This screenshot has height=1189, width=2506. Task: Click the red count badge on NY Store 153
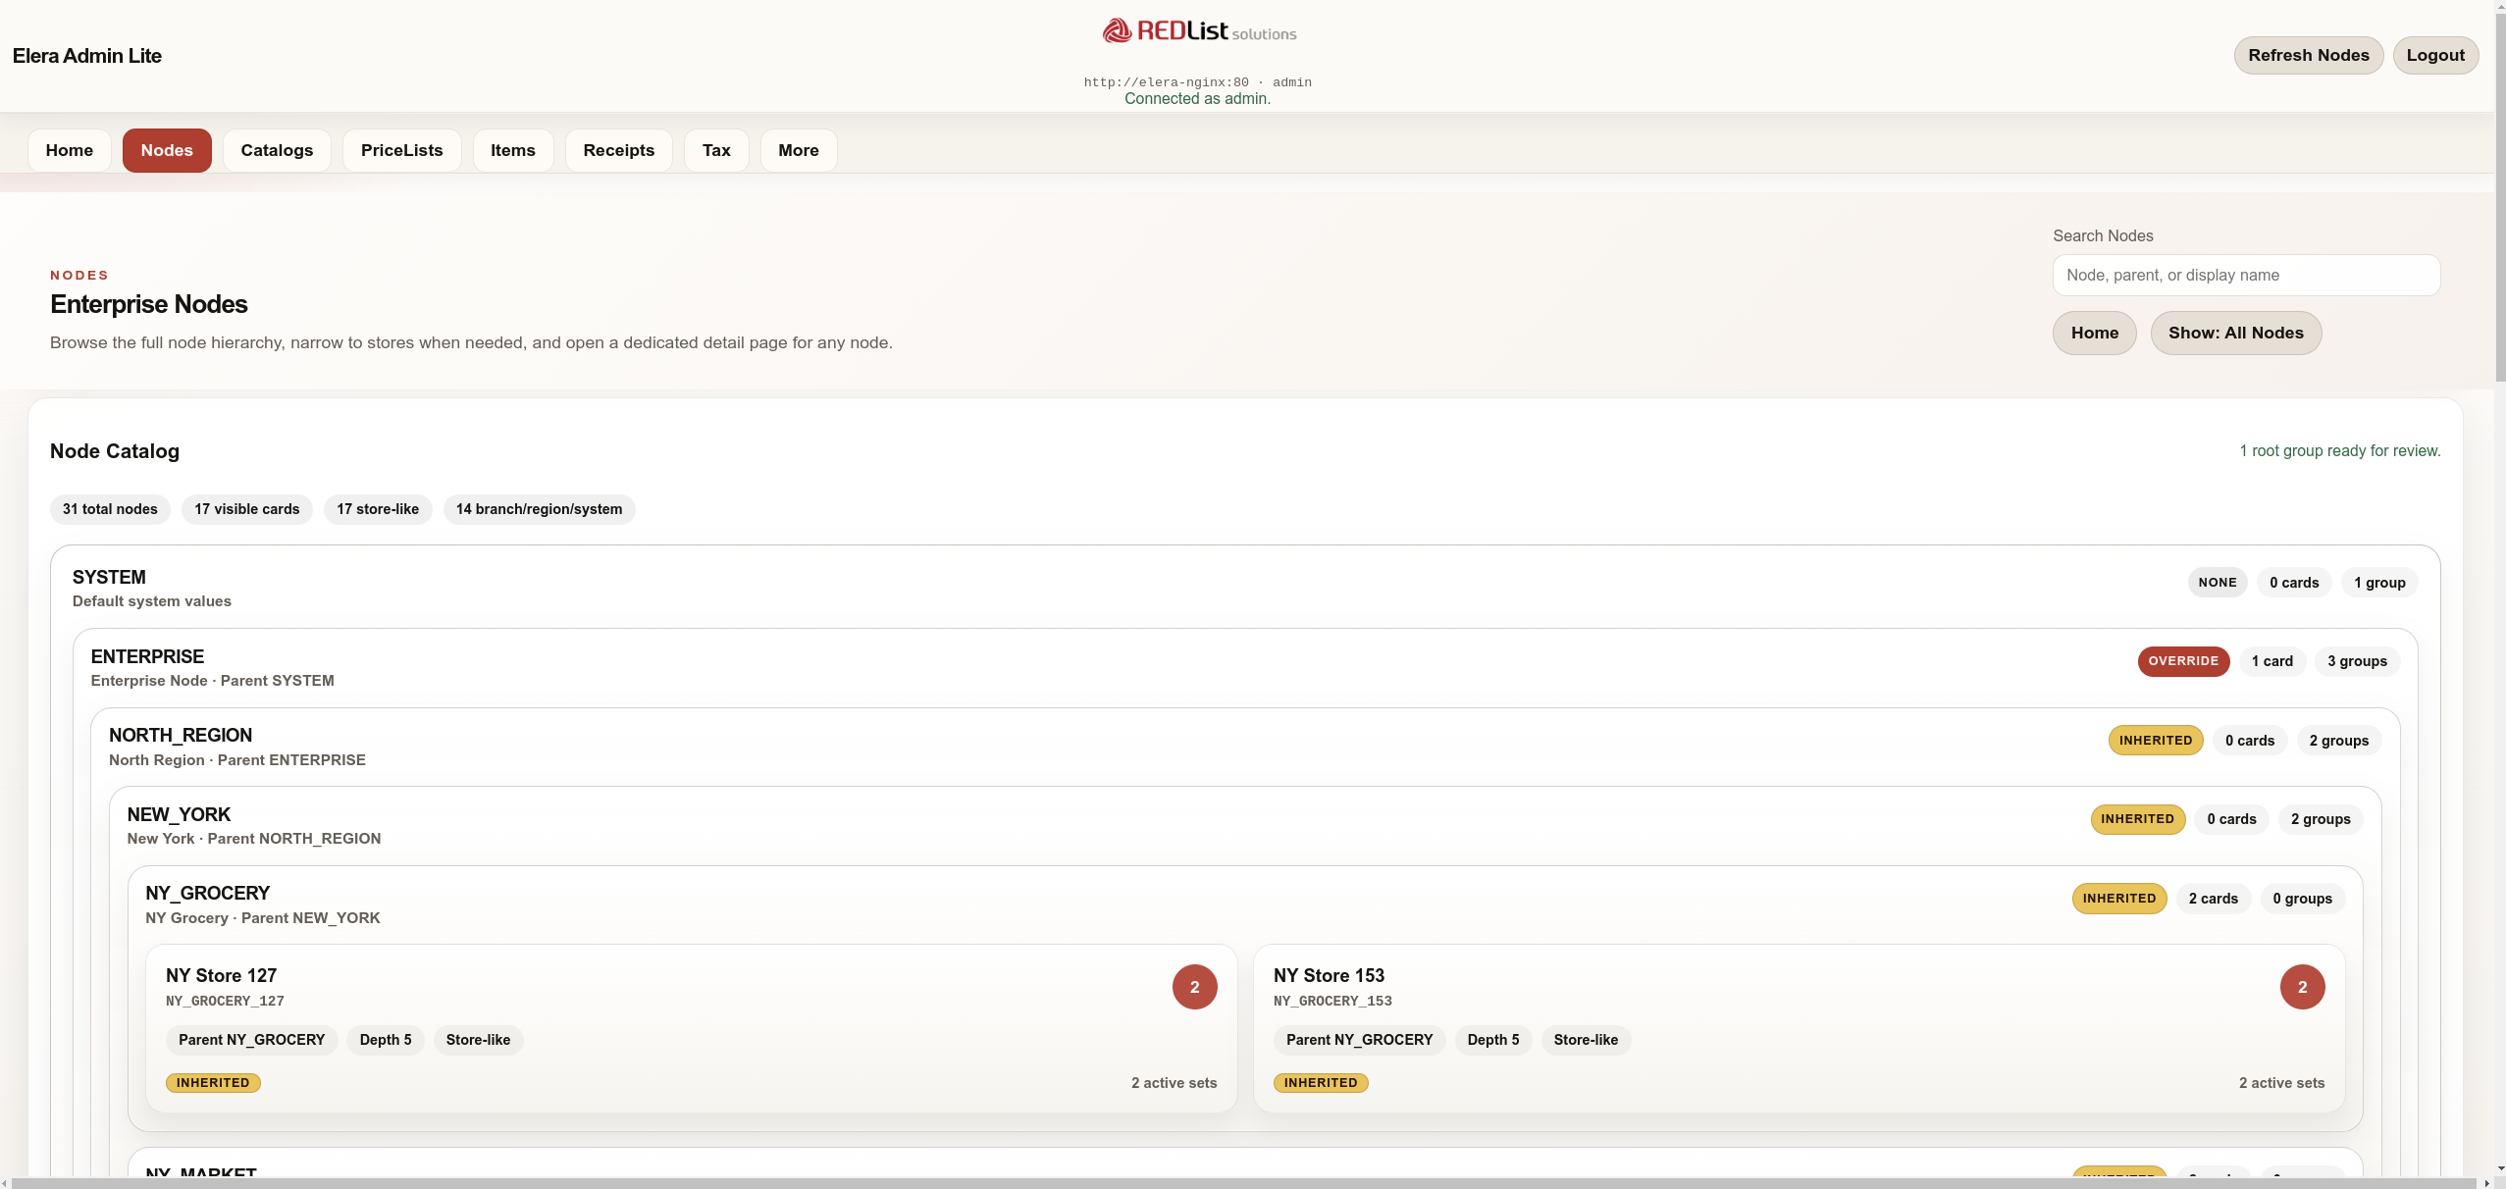pos(2301,987)
